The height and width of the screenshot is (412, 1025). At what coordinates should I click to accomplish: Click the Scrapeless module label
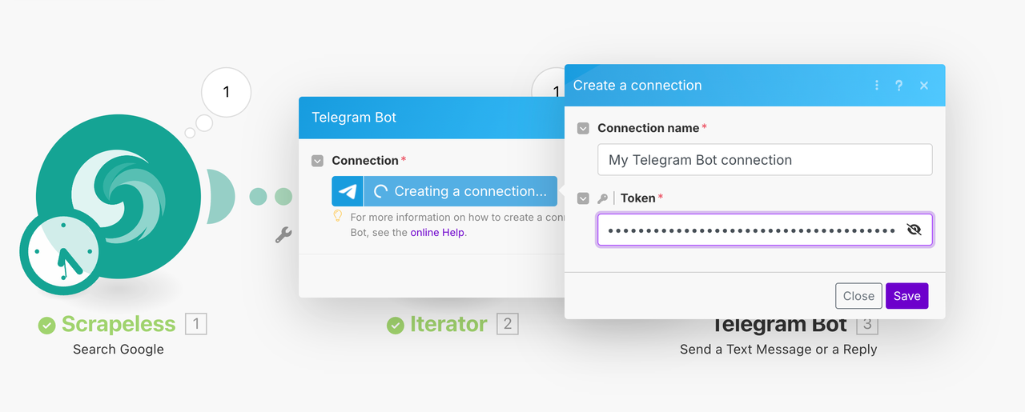point(119,324)
